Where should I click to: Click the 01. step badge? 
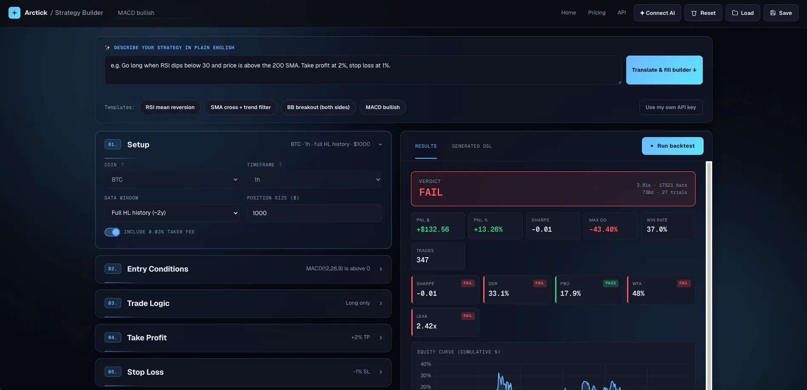tap(113, 144)
